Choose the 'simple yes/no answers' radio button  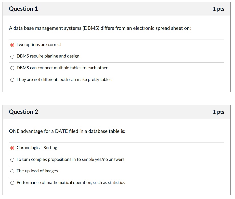[x=12, y=160]
